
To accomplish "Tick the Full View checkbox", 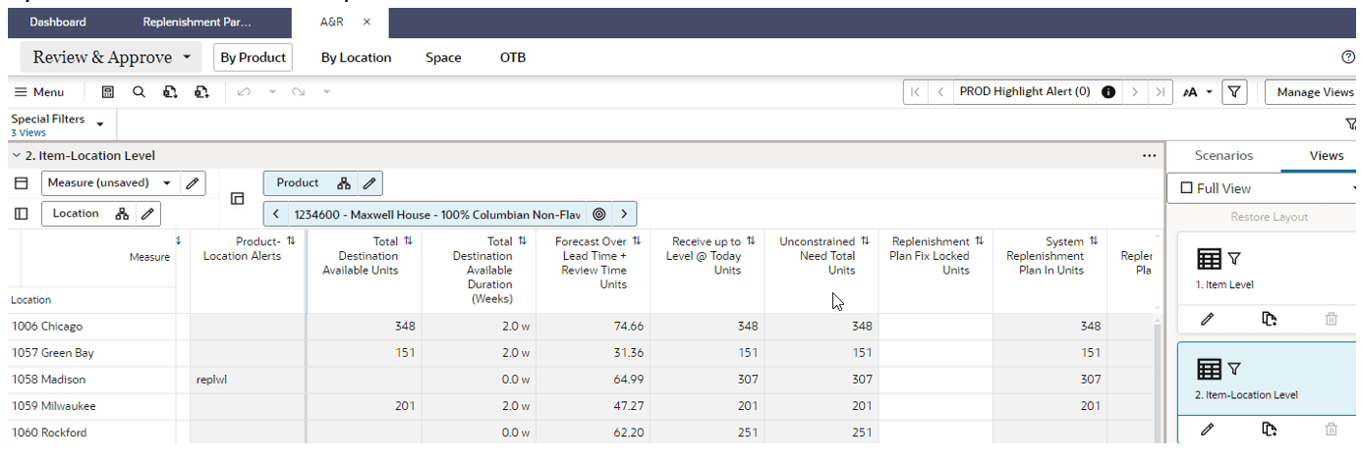I will tap(1186, 188).
